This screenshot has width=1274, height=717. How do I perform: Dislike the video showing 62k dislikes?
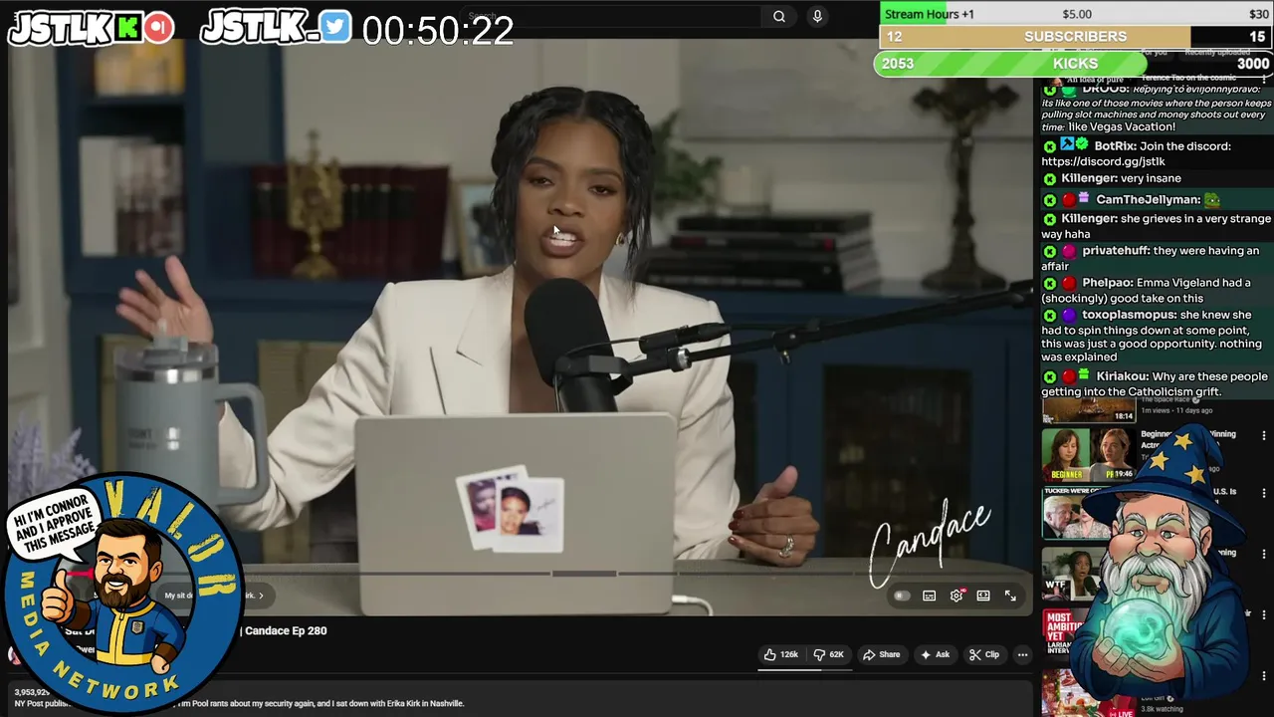pos(828,654)
